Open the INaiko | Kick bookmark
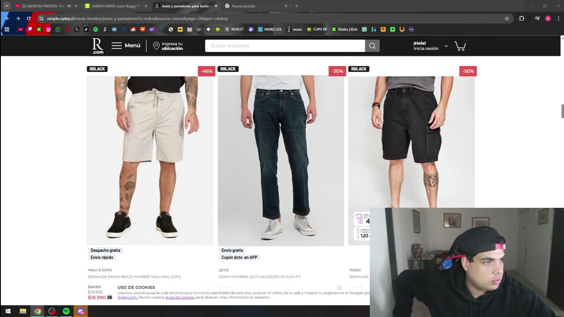This screenshot has height=317, width=564. [345, 29]
